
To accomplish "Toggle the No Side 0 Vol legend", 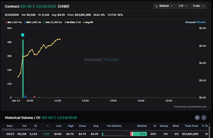I will point(73,22).
